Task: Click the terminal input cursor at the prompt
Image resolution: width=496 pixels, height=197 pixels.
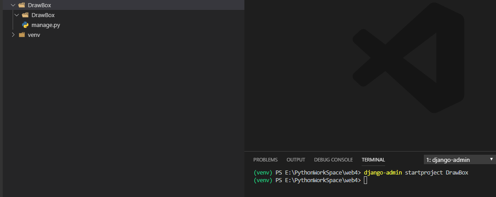Action: click(365, 180)
